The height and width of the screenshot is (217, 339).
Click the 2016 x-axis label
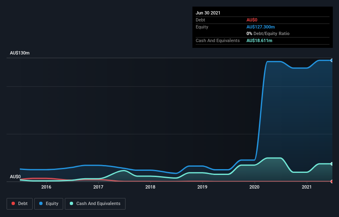(x=46, y=187)
